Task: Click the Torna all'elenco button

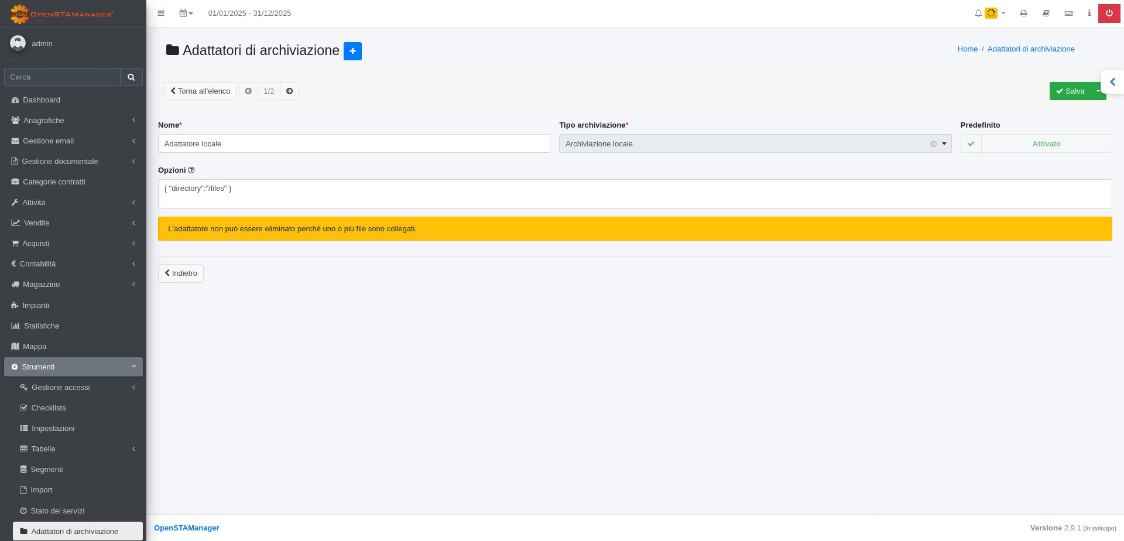Action: point(200,91)
